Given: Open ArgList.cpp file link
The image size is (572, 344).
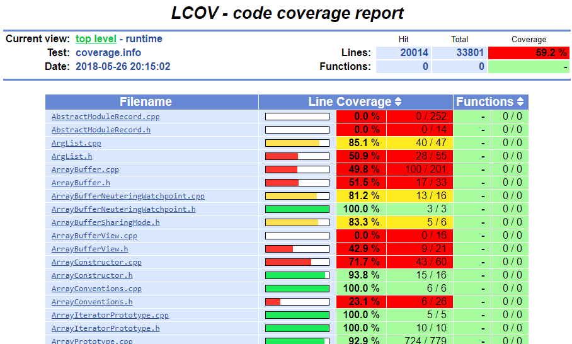Looking at the screenshot, I should [76, 143].
